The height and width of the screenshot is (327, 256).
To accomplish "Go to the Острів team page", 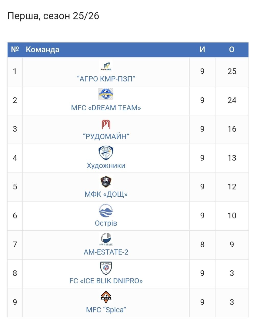I will point(106,223).
